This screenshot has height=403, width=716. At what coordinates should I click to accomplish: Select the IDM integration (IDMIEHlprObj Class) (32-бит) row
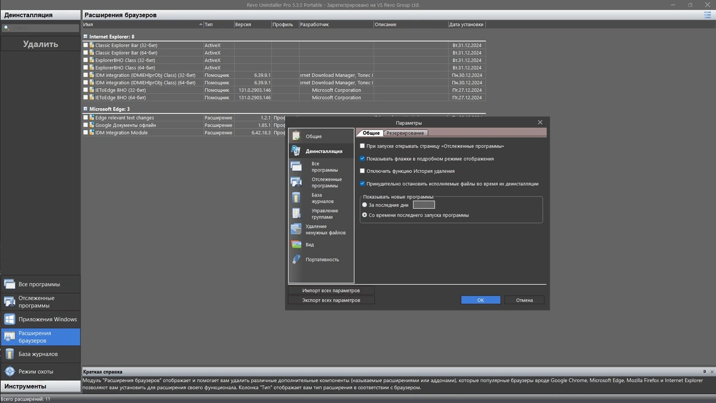pos(284,75)
